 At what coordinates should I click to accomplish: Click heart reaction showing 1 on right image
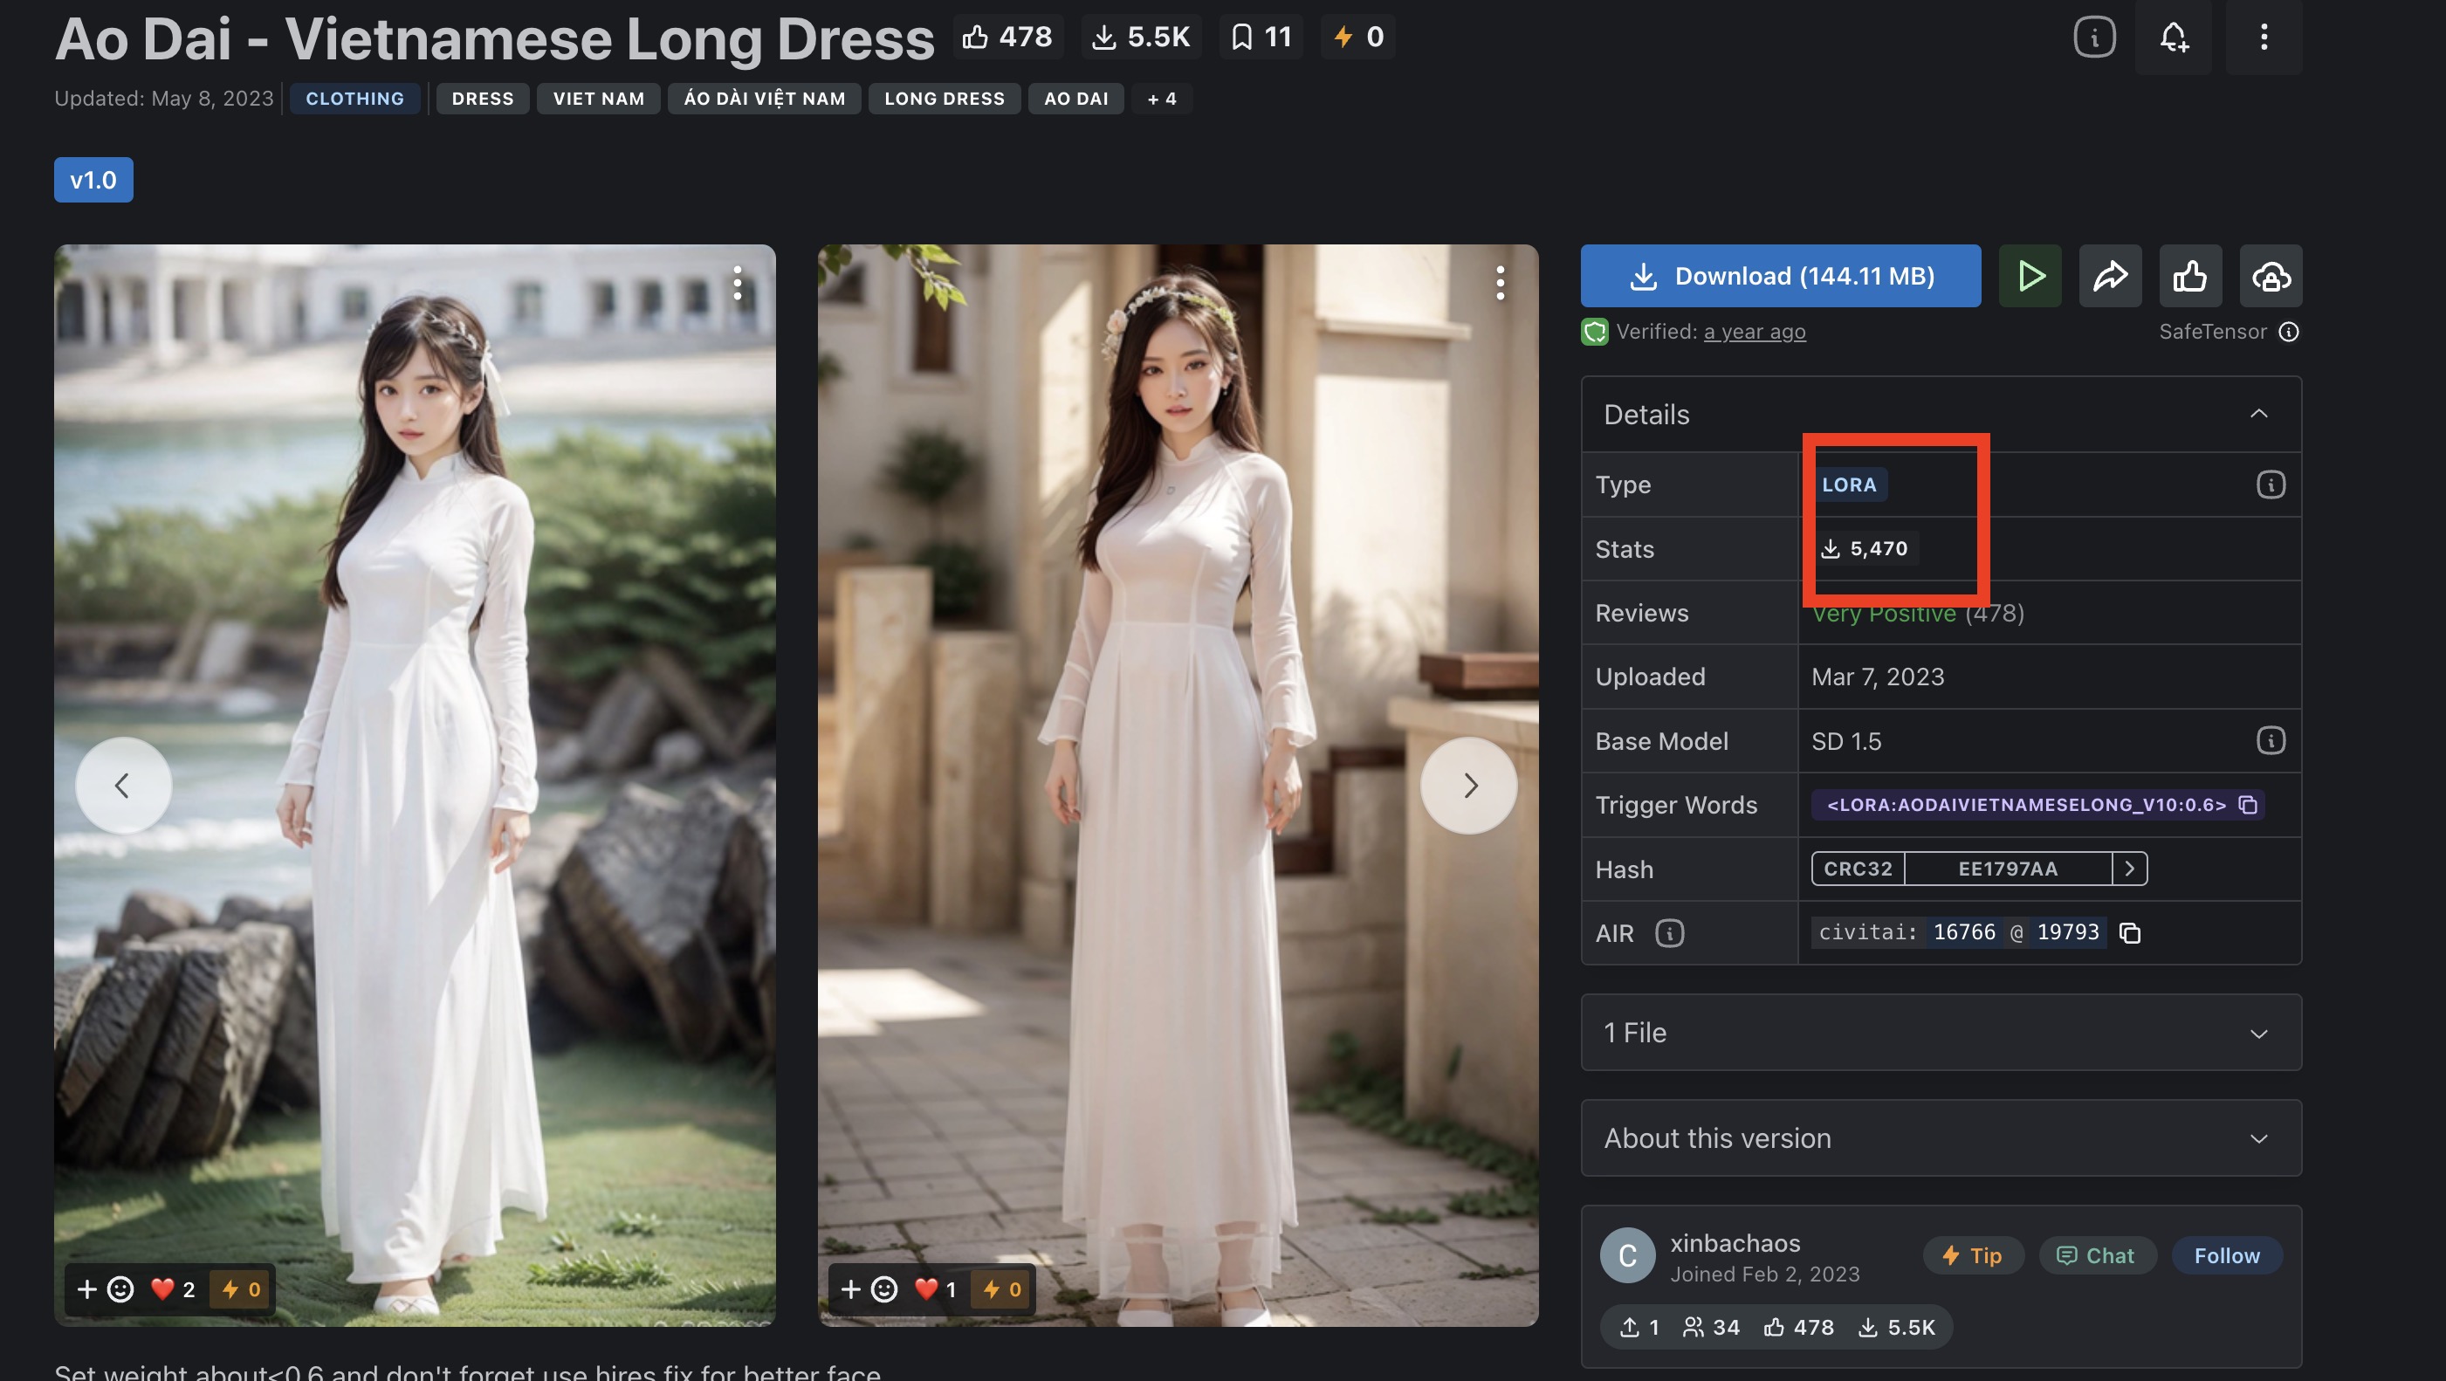pos(935,1288)
